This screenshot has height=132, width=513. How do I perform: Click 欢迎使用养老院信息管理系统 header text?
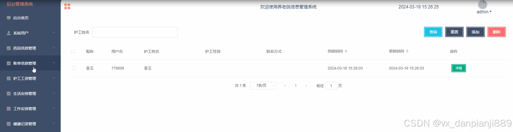click(288, 7)
